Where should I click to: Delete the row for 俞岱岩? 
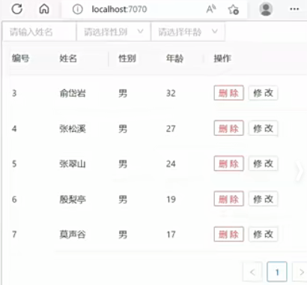(228, 93)
